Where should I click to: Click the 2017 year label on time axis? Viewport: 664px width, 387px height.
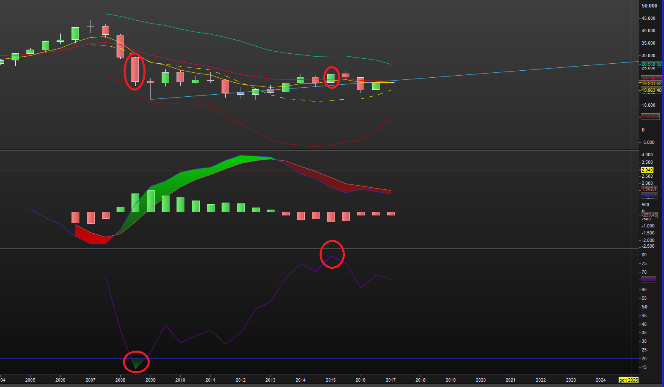(390, 380)
